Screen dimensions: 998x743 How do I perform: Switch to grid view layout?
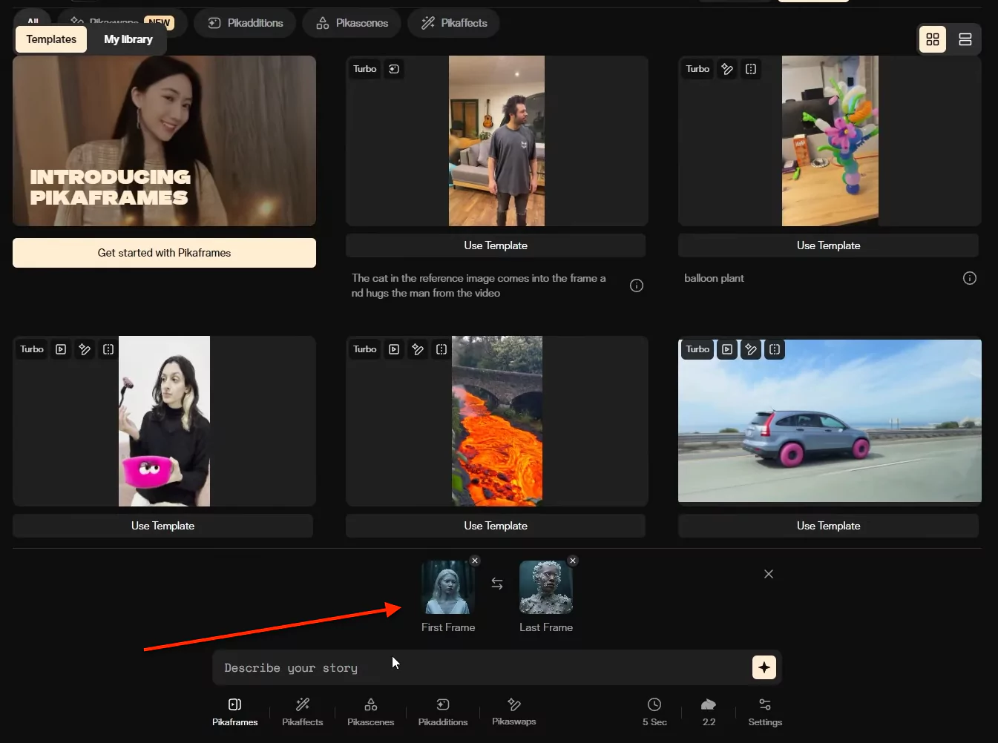coord(933,39)
